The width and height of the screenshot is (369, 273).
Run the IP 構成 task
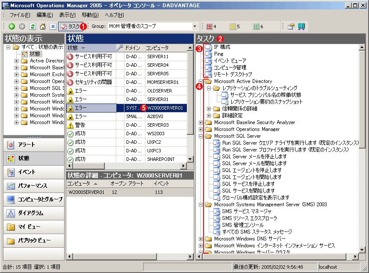tap(221, 47)
